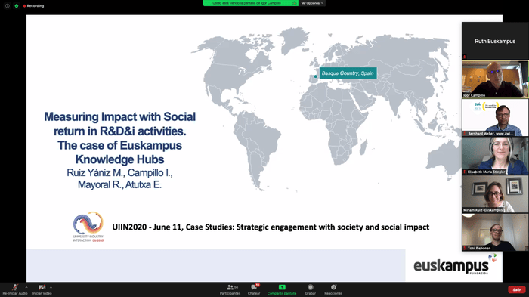
Task: Click the Mayoral R., Atutxa E. authors line
Action: tap(119, 184)
